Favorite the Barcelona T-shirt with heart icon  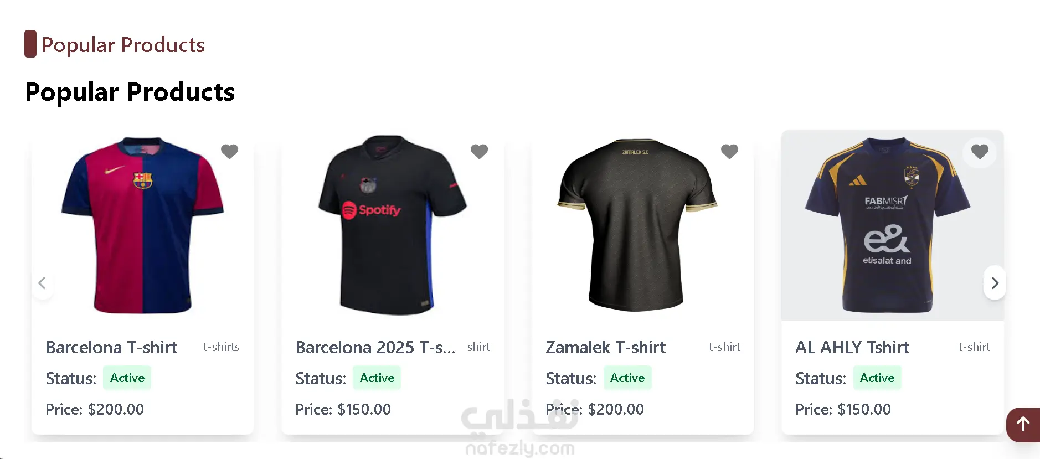click(x=229, y=151)
